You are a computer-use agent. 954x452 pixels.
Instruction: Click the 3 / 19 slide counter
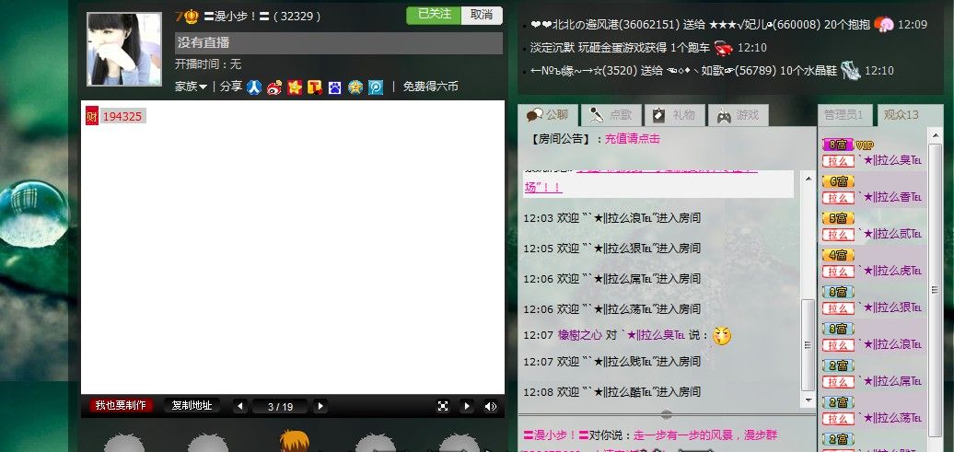coord(281,406)
